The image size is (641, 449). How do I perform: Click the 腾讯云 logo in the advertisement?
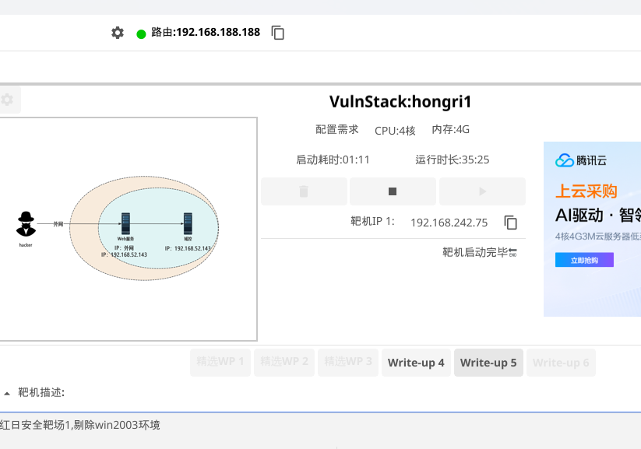click(x=581, y=161)
